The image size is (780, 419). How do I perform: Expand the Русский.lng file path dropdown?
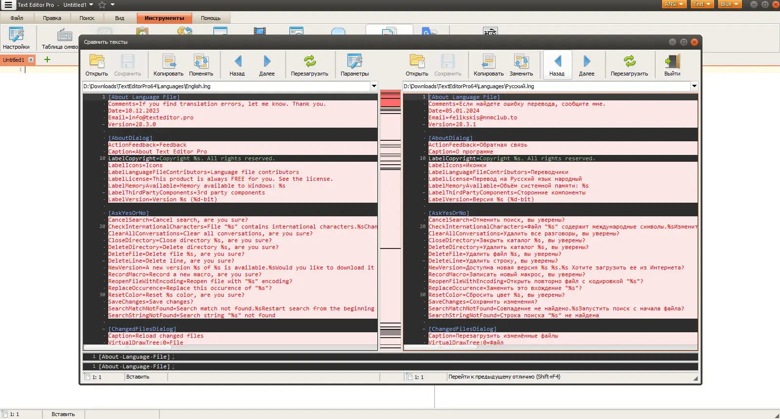point(694,86)
